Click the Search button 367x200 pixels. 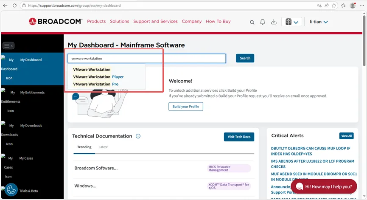pos(245,58)
